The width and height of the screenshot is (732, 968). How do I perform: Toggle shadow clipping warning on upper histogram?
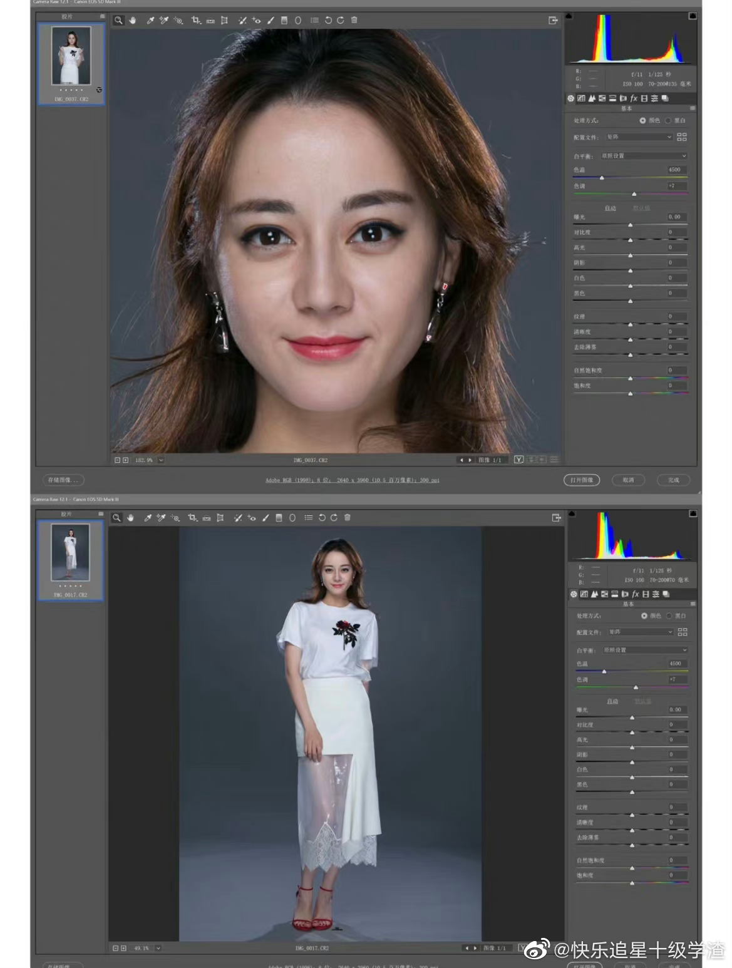pyautogui.click(x=569, y=16)
